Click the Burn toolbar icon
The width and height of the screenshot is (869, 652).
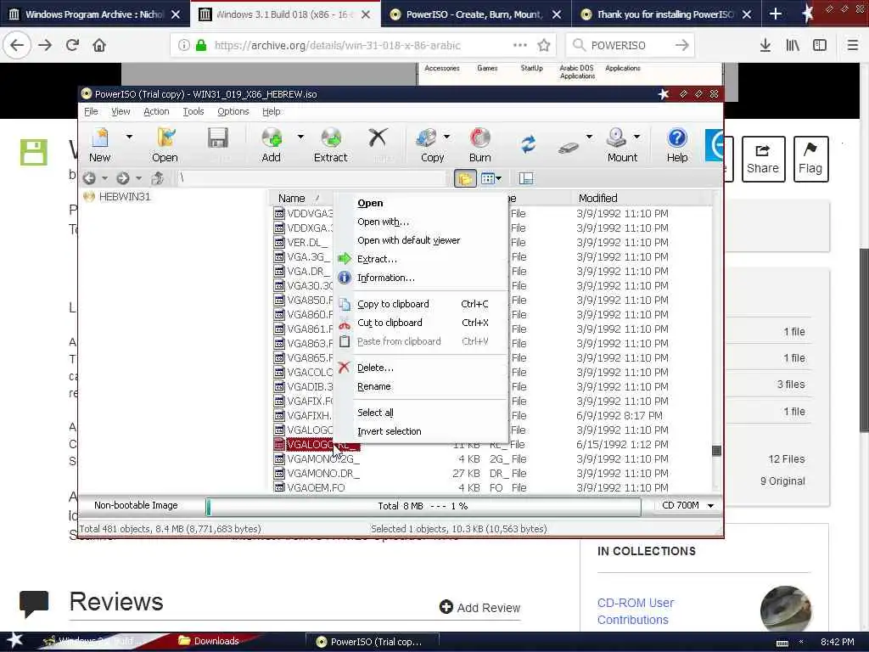tap(480, 145)
